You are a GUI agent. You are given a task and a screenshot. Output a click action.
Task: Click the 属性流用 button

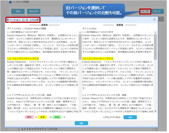coord(34,11)
